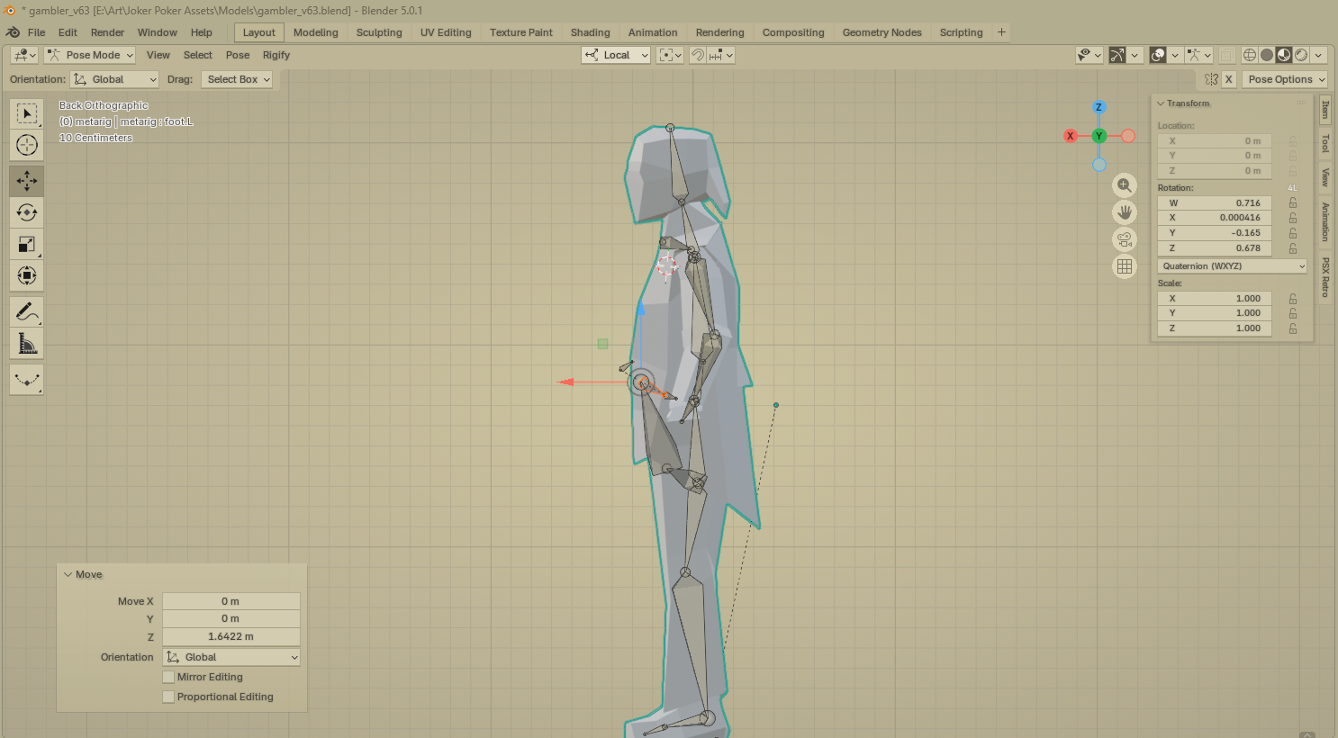Collapse the Move operator panel

(x=68, y=574)
